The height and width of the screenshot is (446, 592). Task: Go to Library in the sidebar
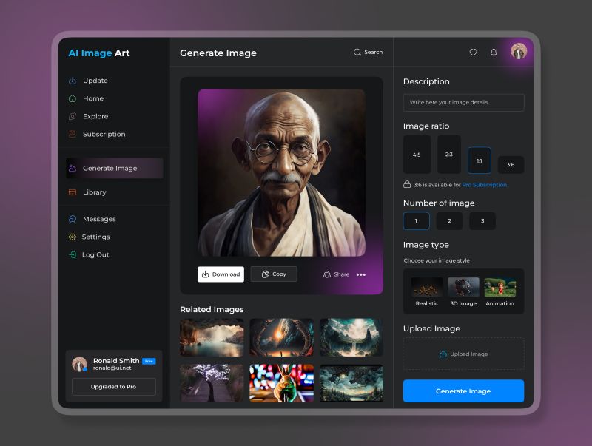point(94,192)
